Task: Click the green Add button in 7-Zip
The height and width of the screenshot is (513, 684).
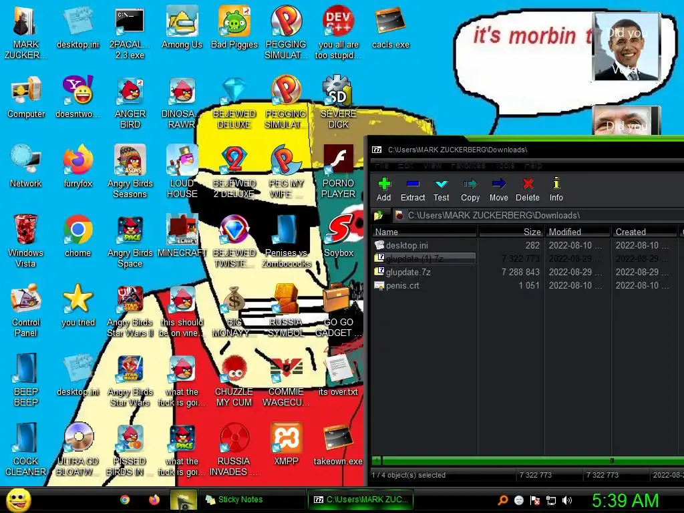Action: click(x=384, y=189)
